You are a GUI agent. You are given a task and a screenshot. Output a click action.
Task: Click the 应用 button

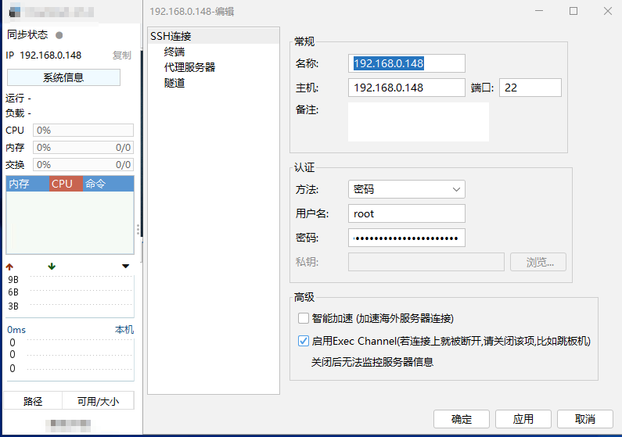[x=523, y=419]
